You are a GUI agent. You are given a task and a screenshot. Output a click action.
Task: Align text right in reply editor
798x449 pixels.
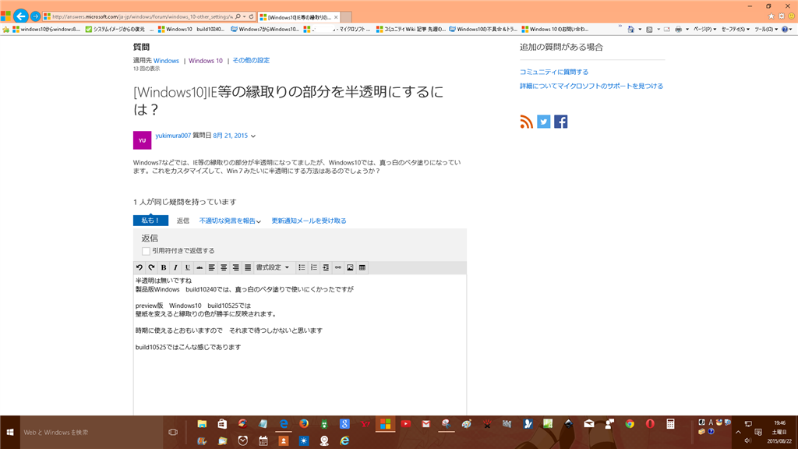(x=235, y=268)
